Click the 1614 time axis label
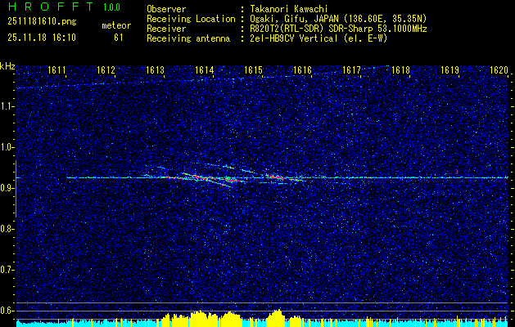515x327 pixels. coord(205,69)
